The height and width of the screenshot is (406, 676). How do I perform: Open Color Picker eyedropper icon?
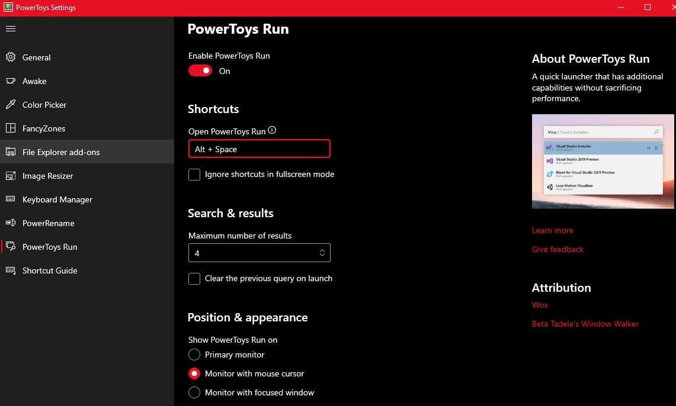click(x=11, y=105)
